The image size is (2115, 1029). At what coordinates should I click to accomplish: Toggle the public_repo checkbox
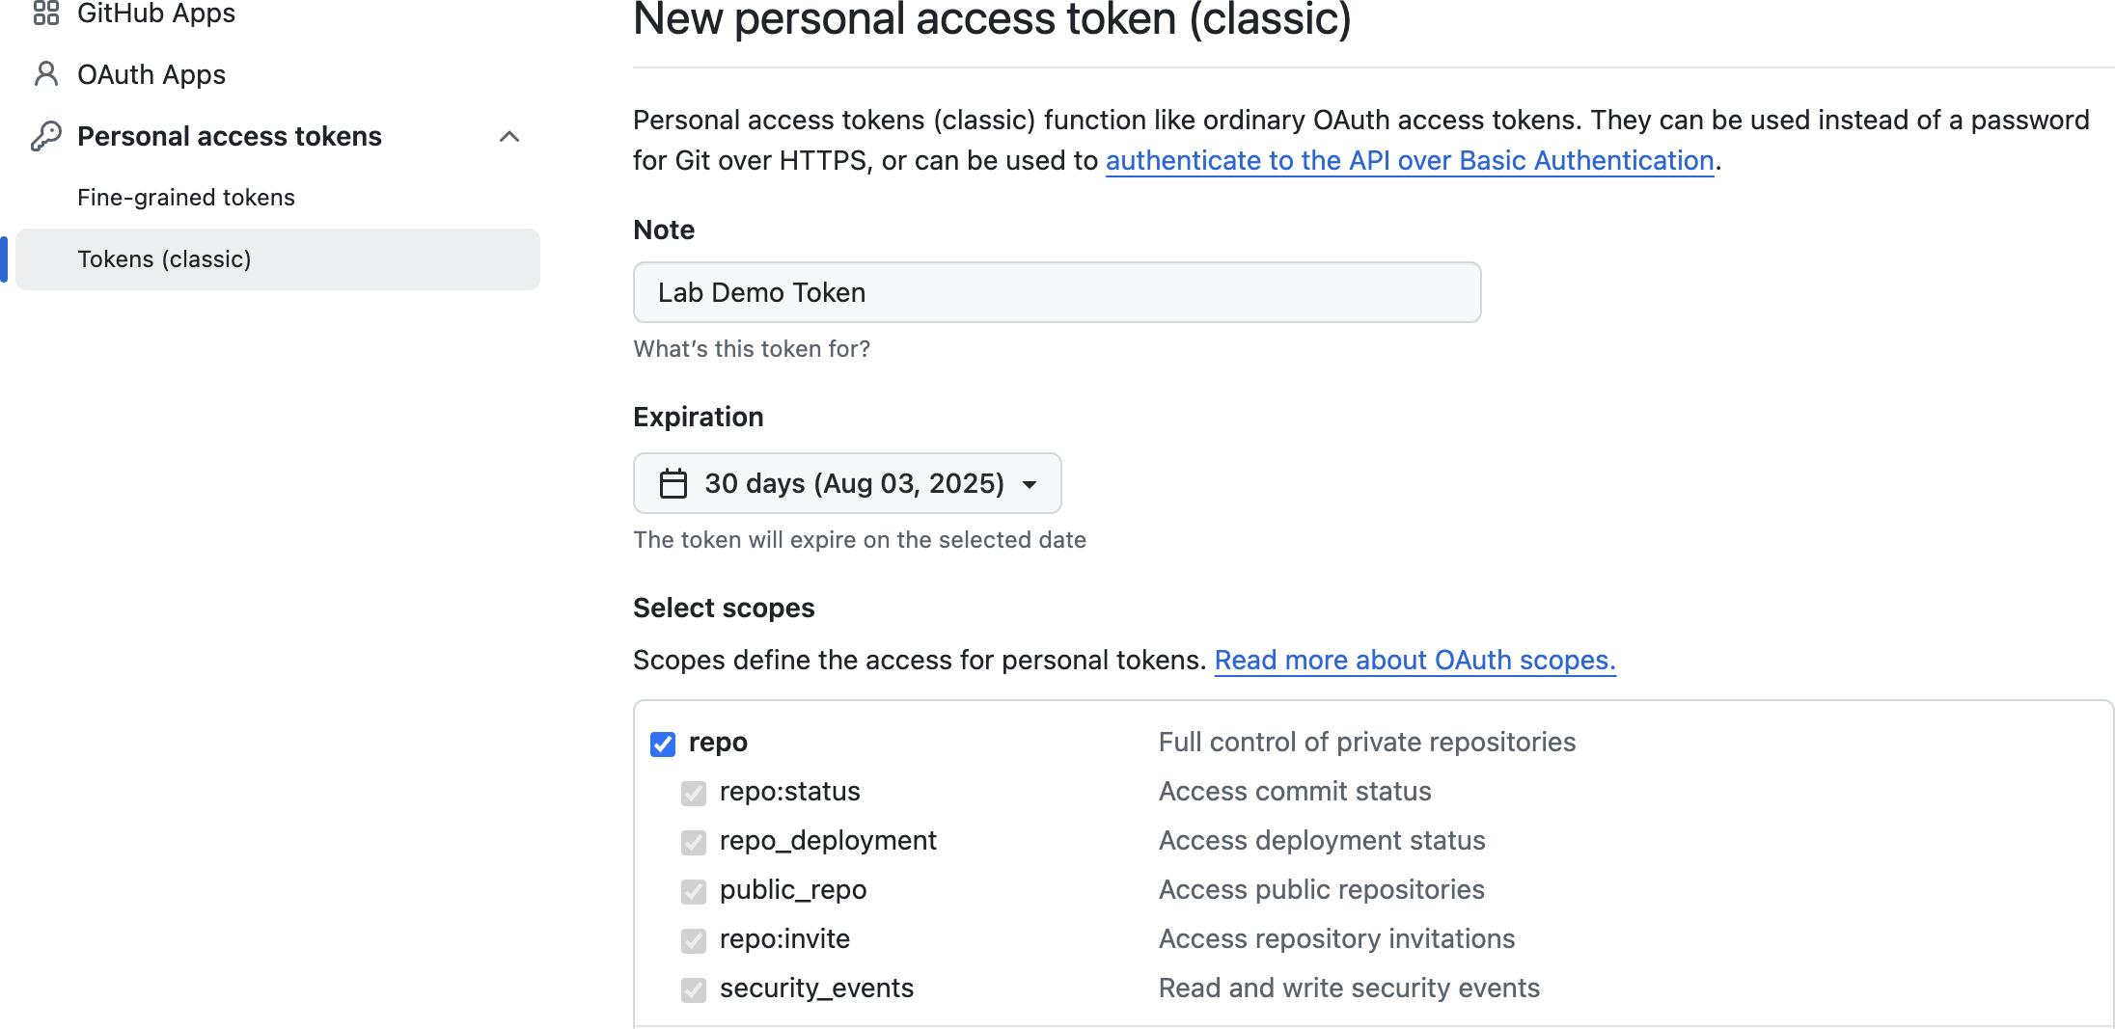click(694, 891)
